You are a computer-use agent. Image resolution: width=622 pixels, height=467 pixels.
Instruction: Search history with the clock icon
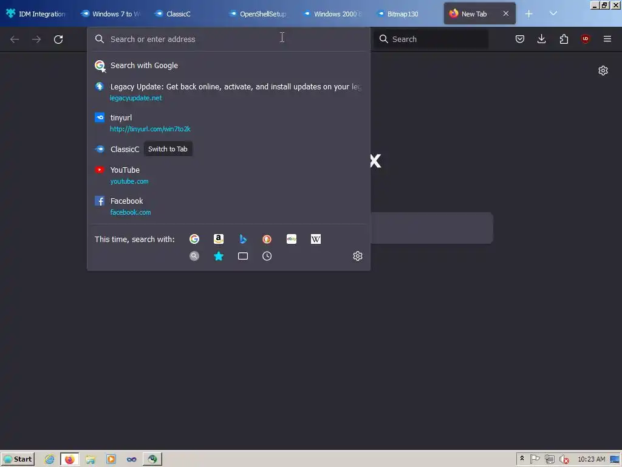[267, 256]
